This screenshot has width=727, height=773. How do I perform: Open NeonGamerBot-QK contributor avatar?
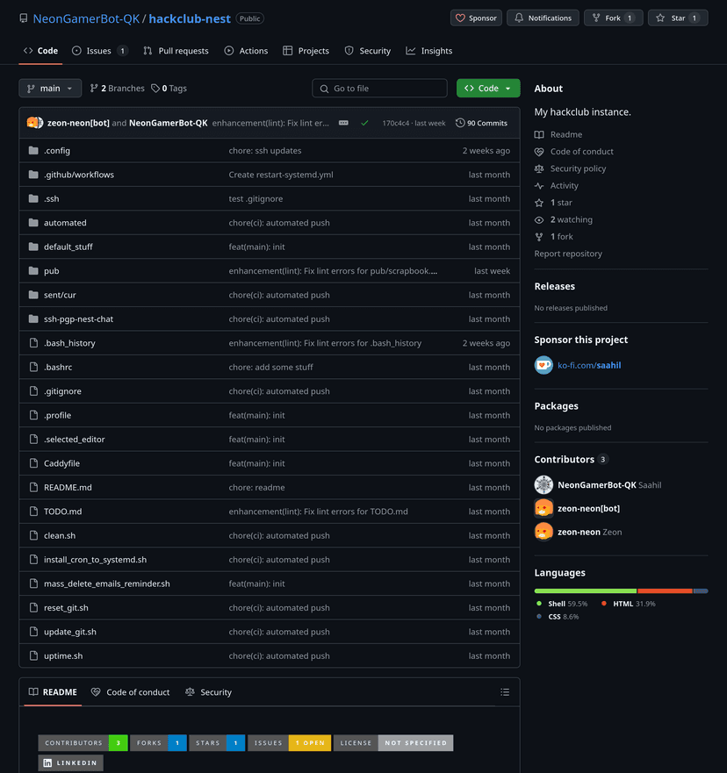[544, 484]
